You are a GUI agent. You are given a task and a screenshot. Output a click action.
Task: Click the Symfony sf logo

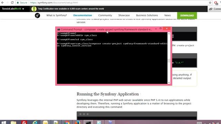[x=37, y=15]
